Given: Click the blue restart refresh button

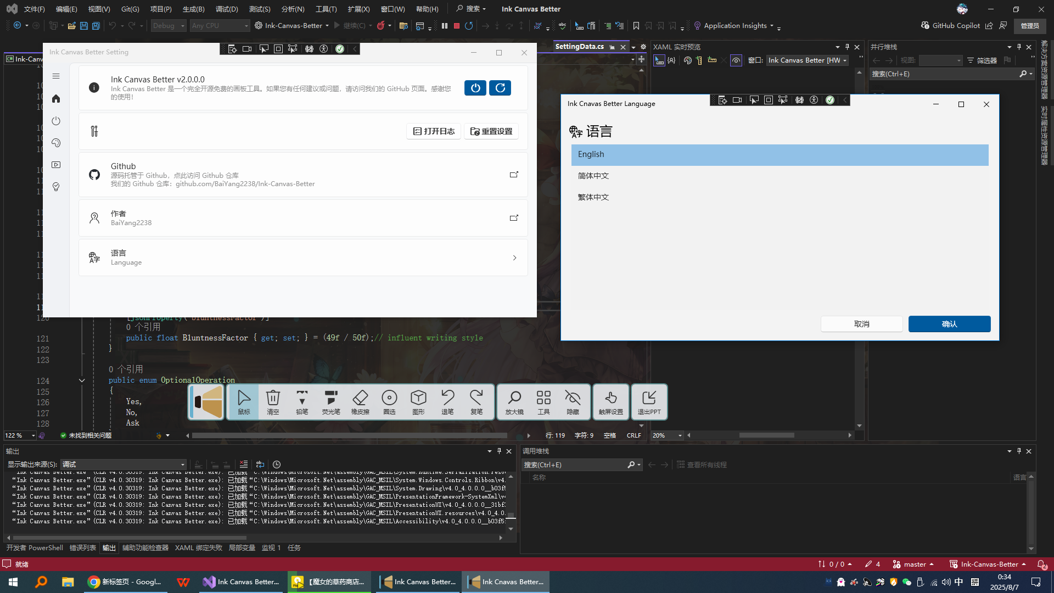Looking at the screenshot, I should tap(500, 88).
